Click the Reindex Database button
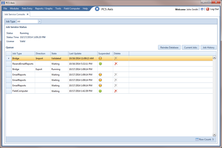The image size is (222, 148). [x=169, y=48]
